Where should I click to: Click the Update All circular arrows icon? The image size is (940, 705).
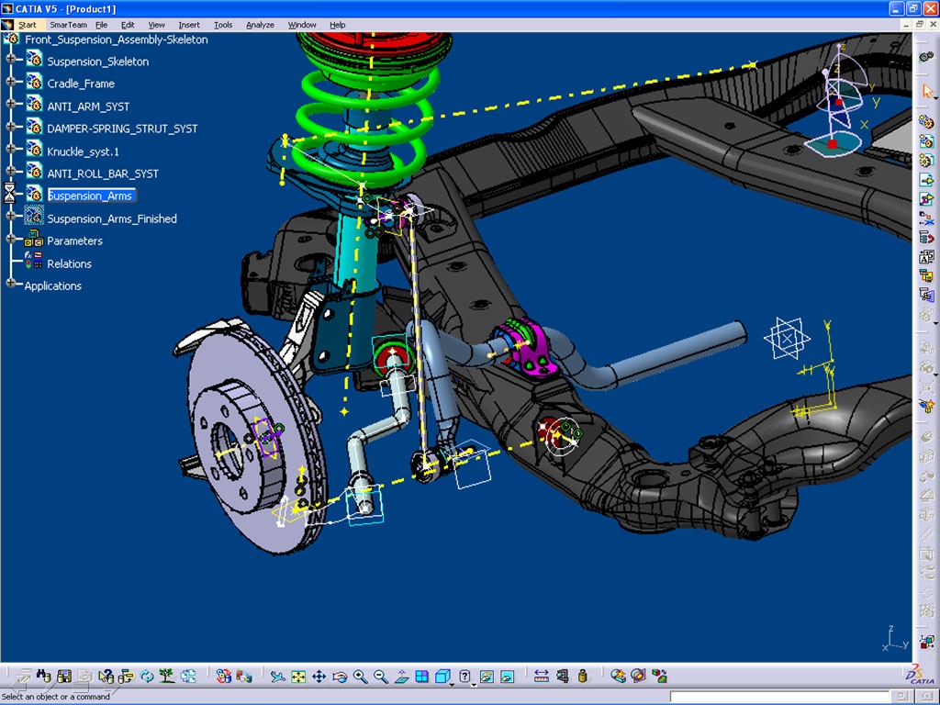coord(147,677)
